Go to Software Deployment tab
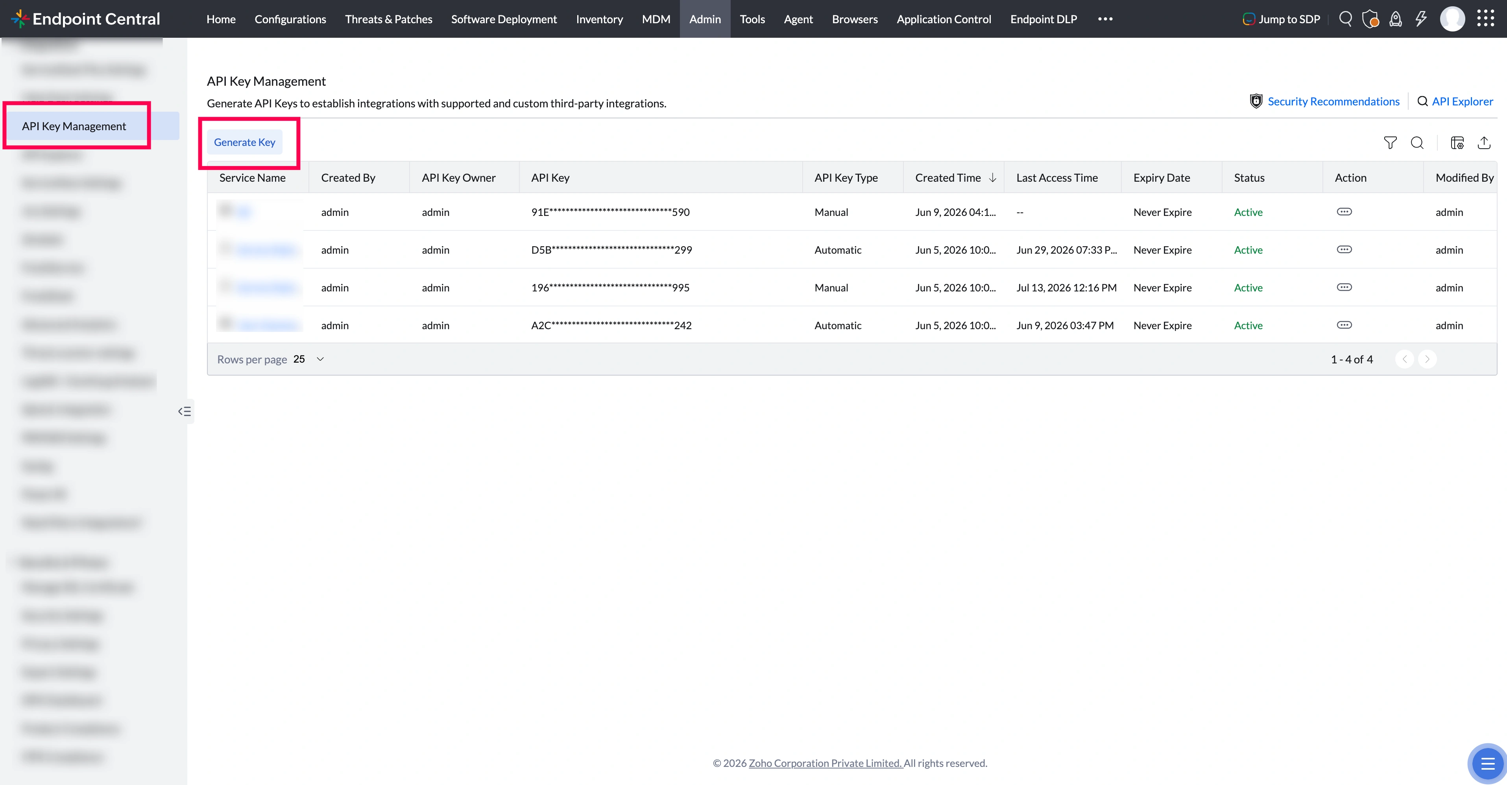Image resolution: width=1507 pixels, height=785 pixels. coord(504,19)
